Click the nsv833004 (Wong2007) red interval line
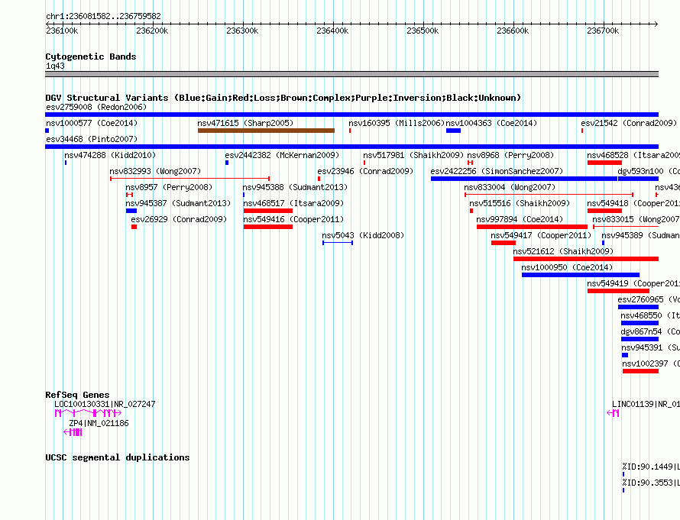The width and height of the screenshot is (680, 520). point(549,195)
